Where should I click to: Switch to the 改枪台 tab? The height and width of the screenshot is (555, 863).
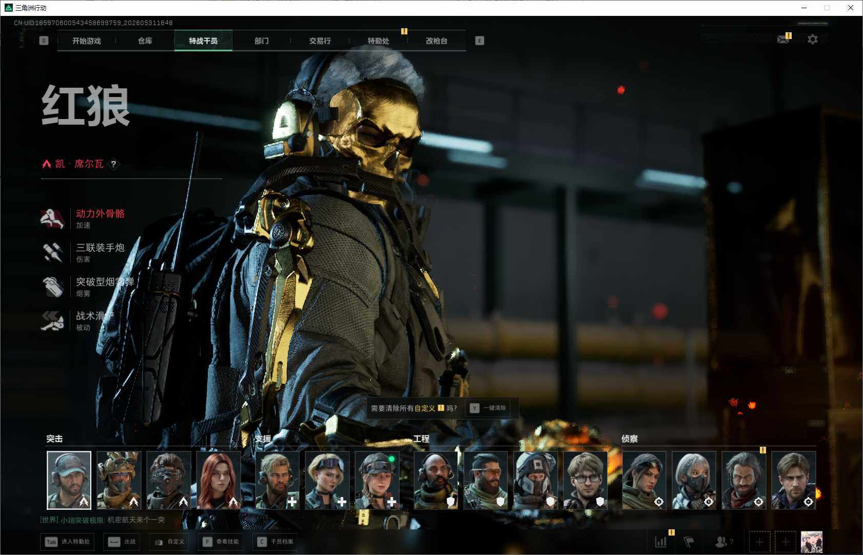[437, 41]
